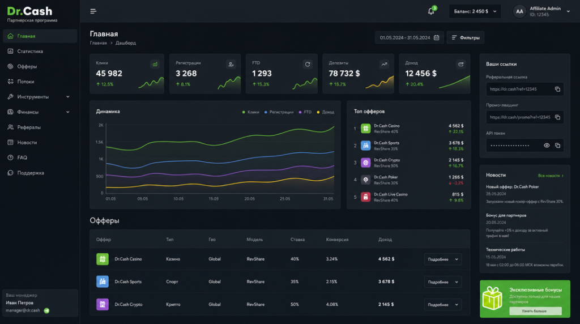Click the FTD card refresh icon
The height and width of the screenshot is (324, 580).
tap(308, 64)
